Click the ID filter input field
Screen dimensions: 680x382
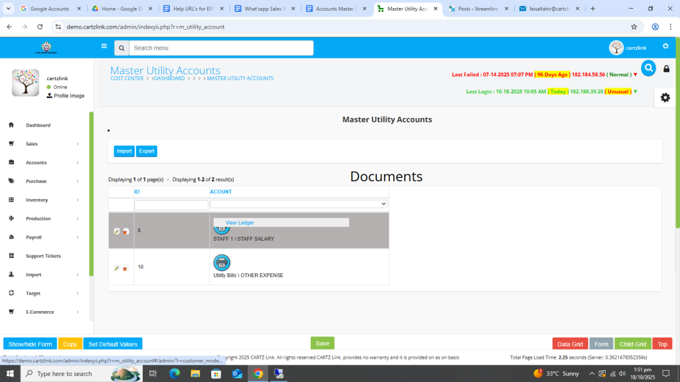[171, 205]
